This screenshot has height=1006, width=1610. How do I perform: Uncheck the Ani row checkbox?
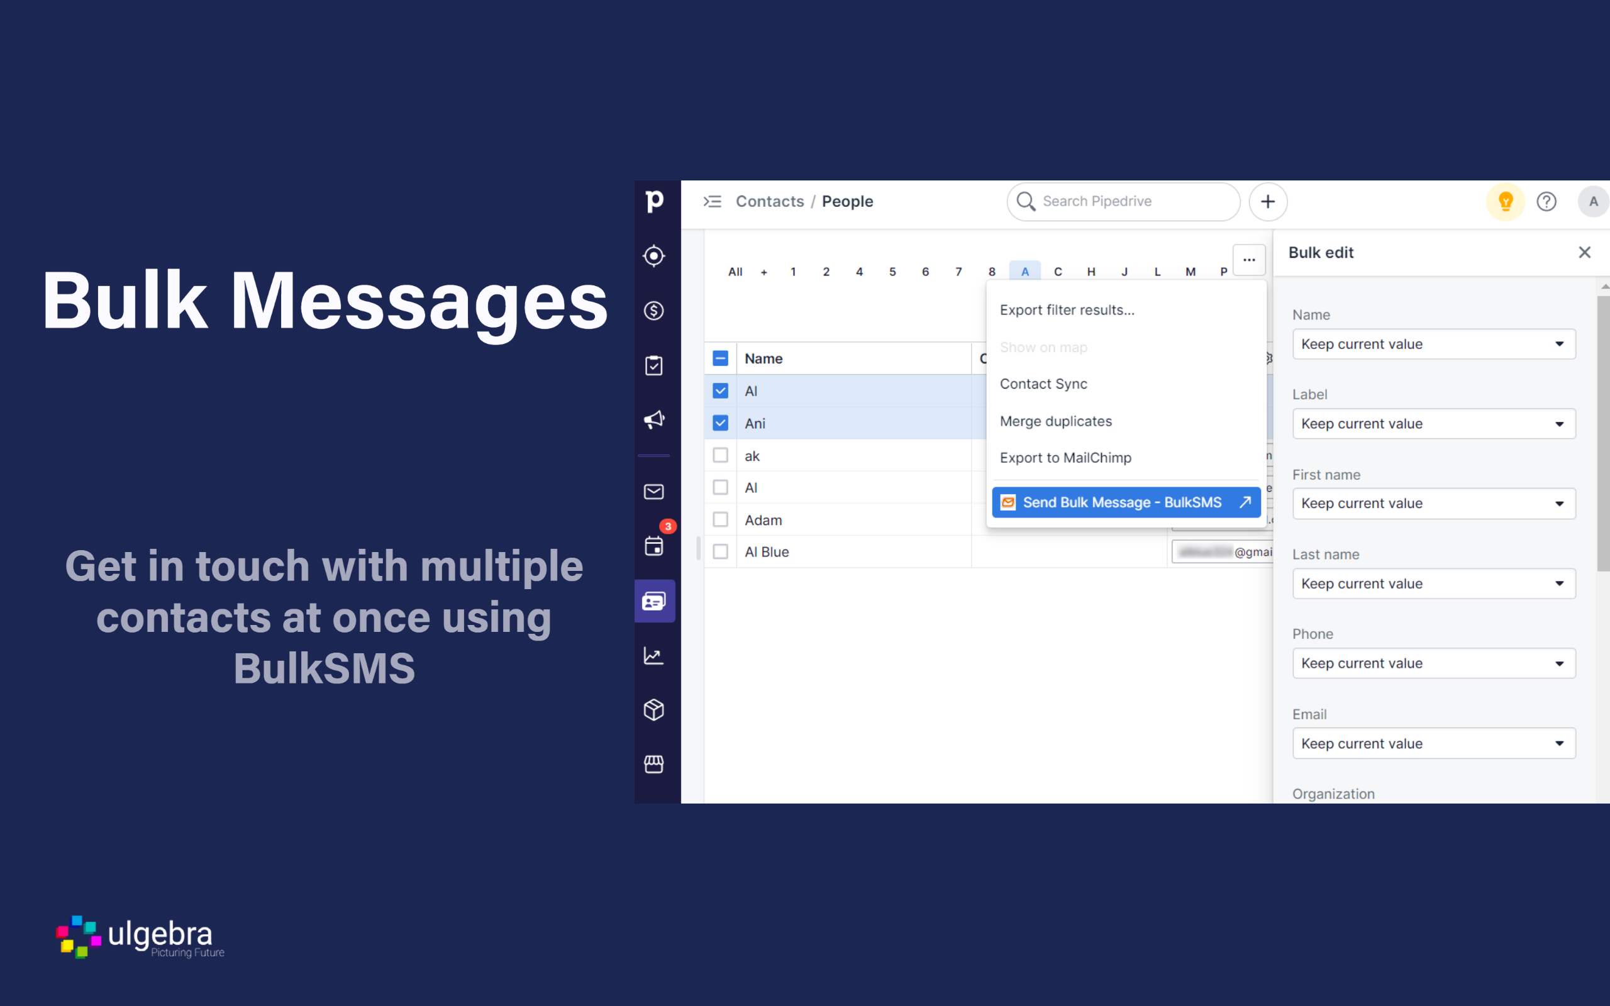coord(721,423)
